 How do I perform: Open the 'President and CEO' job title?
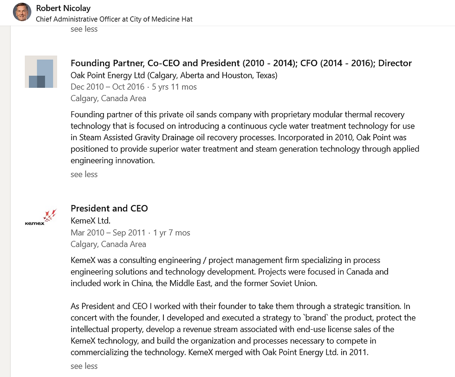[x=109, y=208]
